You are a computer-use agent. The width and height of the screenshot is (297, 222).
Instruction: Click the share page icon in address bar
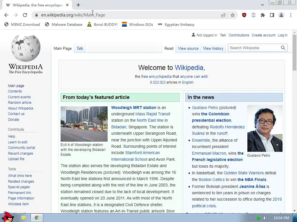point(223,15)
